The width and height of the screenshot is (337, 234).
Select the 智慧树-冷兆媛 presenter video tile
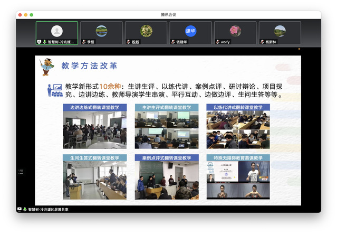pyautogui.click(x=56, y=33)
